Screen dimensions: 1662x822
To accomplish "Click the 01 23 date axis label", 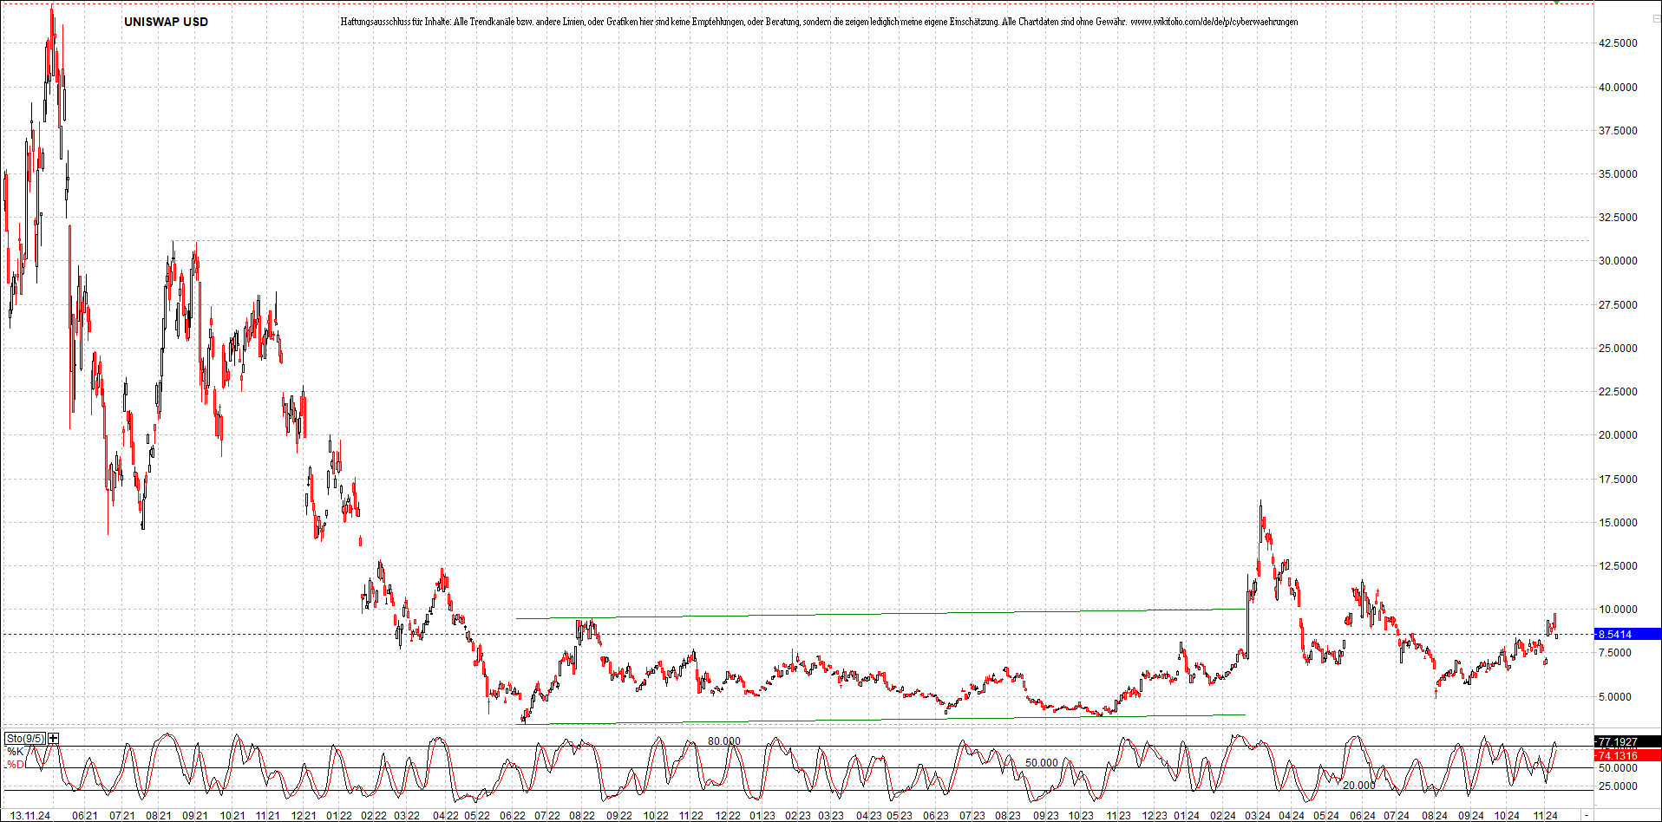I will 762,816.
